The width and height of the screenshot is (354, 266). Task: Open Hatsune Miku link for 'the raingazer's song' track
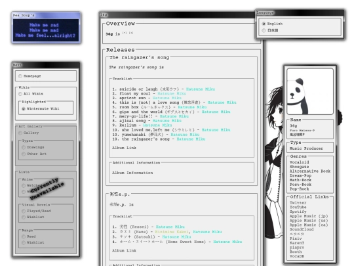191,139
